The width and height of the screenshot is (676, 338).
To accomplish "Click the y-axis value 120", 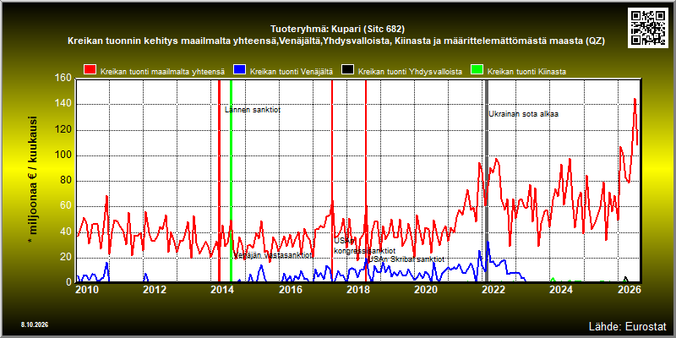I will [x=63, y=130].
